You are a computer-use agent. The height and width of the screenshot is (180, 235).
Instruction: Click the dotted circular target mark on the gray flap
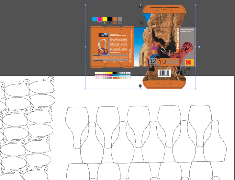coord(142,23)
